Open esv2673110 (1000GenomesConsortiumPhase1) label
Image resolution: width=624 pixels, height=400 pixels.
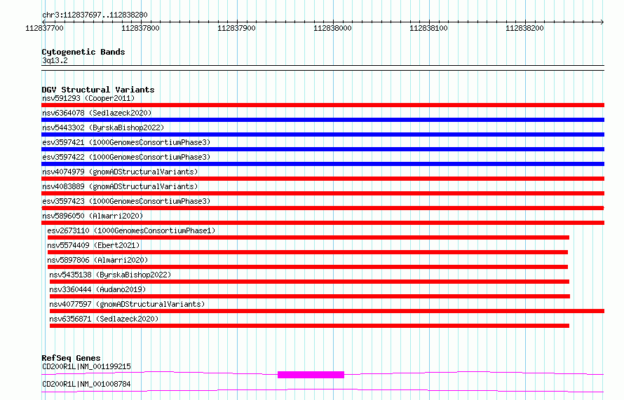[131, 230]
